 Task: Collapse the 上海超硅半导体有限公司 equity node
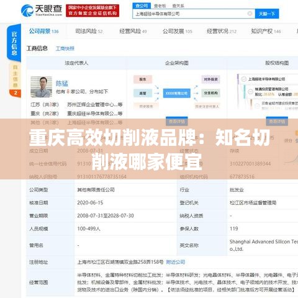click(244, 79)
